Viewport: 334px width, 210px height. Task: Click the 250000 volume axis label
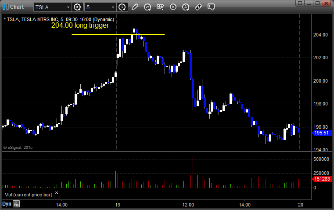(321, 173)
